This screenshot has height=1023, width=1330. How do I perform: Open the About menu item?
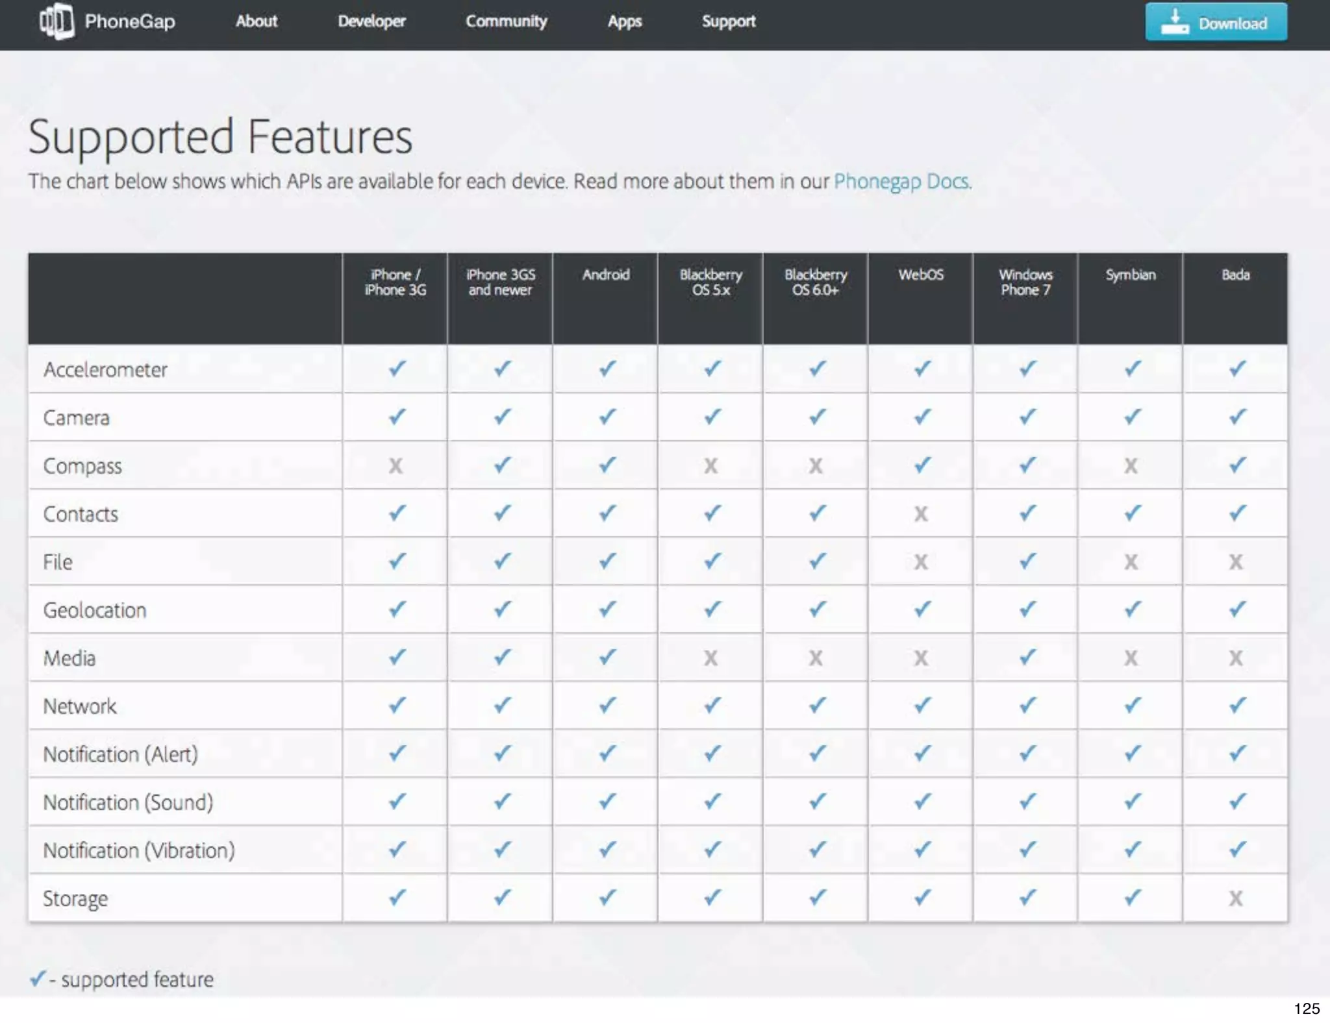coord(257,21)
